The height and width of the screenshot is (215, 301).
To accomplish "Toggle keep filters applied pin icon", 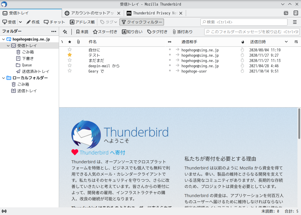I will [65, 32].
